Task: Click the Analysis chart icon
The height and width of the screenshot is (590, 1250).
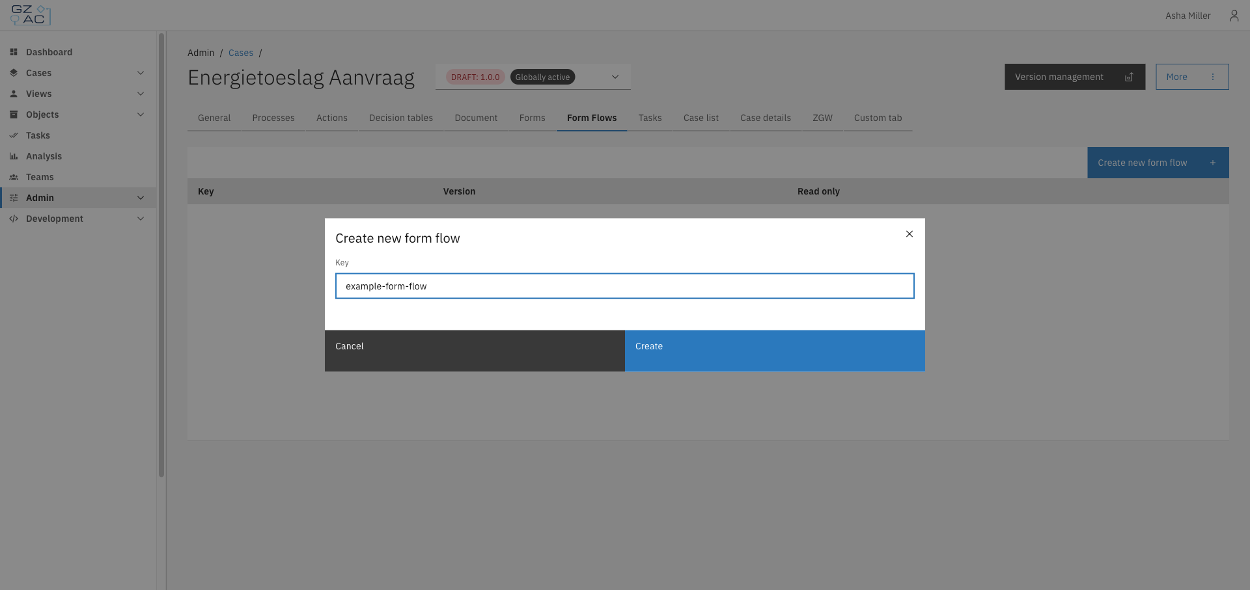Action: point(14,156)
